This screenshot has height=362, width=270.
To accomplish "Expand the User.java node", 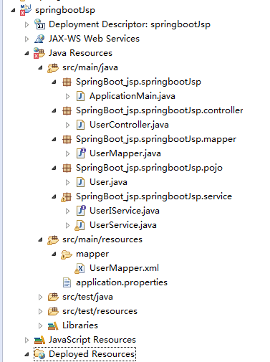I will pos(67,182).
